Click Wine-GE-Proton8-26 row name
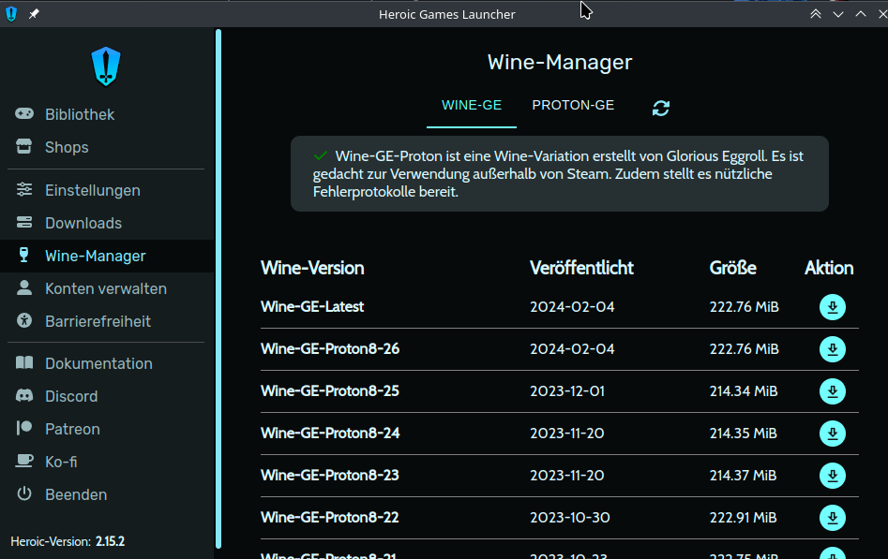 (330, 348)
